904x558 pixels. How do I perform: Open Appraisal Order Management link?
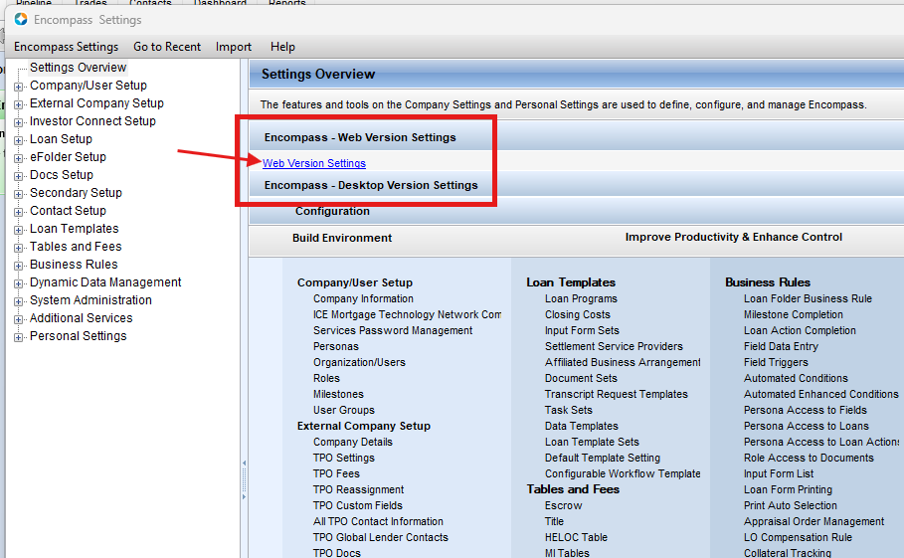click(x=814, y=521)
